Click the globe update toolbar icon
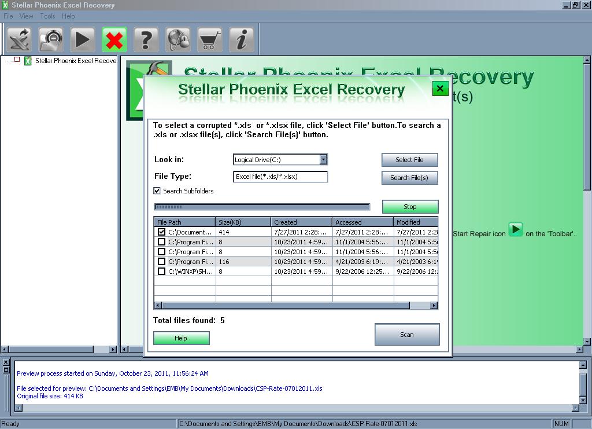The height and width of the screenshot is (429, 592). 178,39
